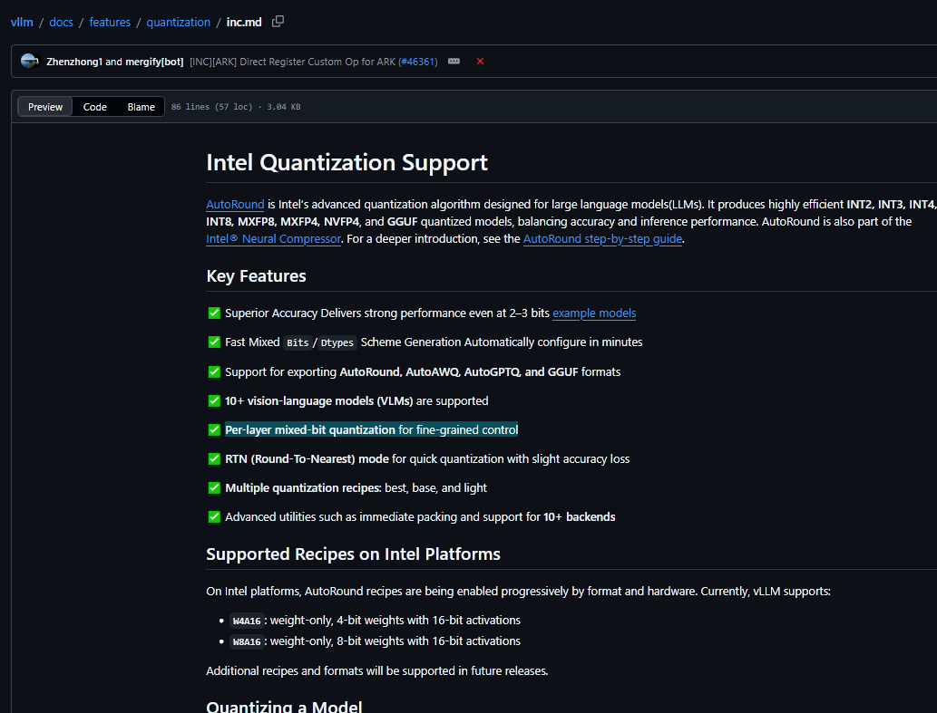Switch to the Code tab
This screenshot has height=713, width=937.
[x=95, y=107]
